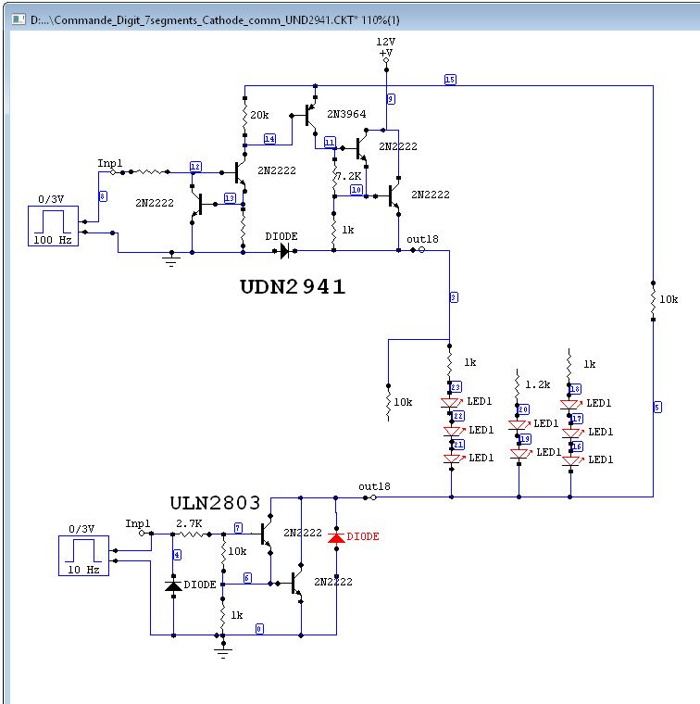
Task: Select node label 3 on the out18 wire
Action: (454, 297)
